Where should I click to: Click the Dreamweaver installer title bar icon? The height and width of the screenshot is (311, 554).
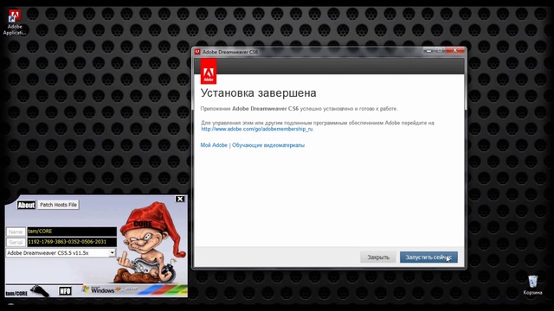tap(197, 52)
